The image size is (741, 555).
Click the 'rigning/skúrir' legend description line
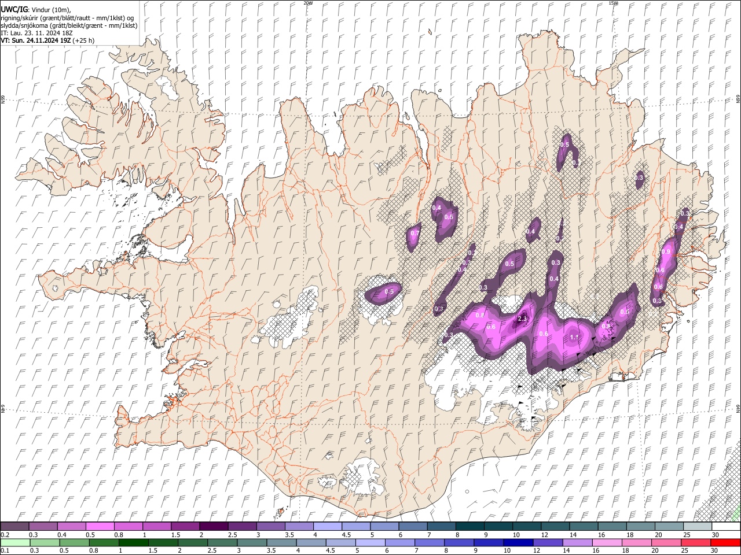click(67, 17)
